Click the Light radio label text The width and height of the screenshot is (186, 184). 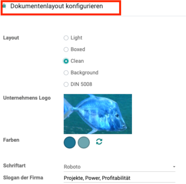[x=76, y=38]
